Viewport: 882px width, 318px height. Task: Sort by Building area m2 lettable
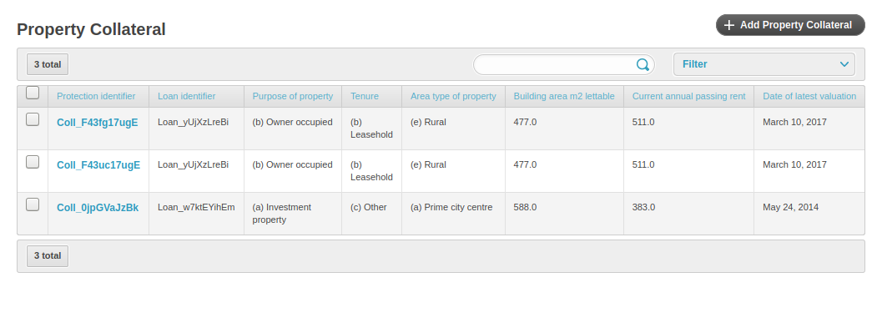click(564, 96)
